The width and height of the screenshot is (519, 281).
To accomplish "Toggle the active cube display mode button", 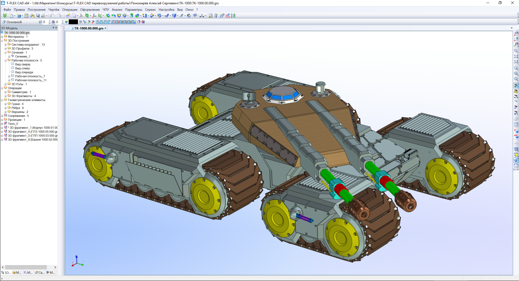I will [x=516, y=160].
